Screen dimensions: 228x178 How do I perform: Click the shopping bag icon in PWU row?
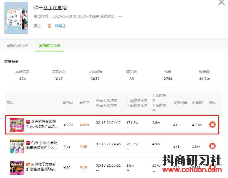pyautogui.click(x=212, y=146)
